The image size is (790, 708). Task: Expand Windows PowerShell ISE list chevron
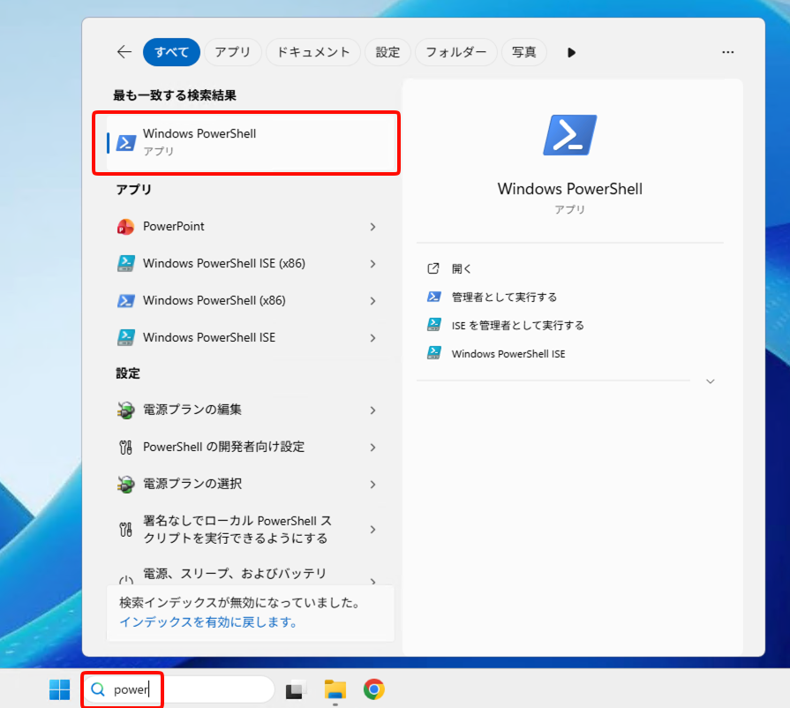point(372,337)
